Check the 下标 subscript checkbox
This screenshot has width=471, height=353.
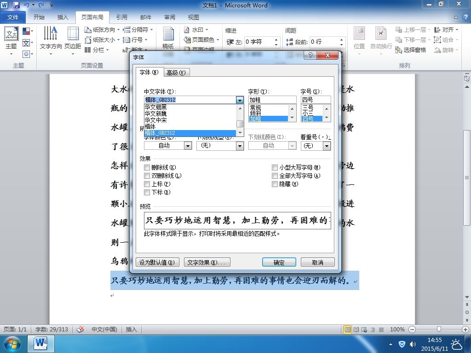coord(147,192)
